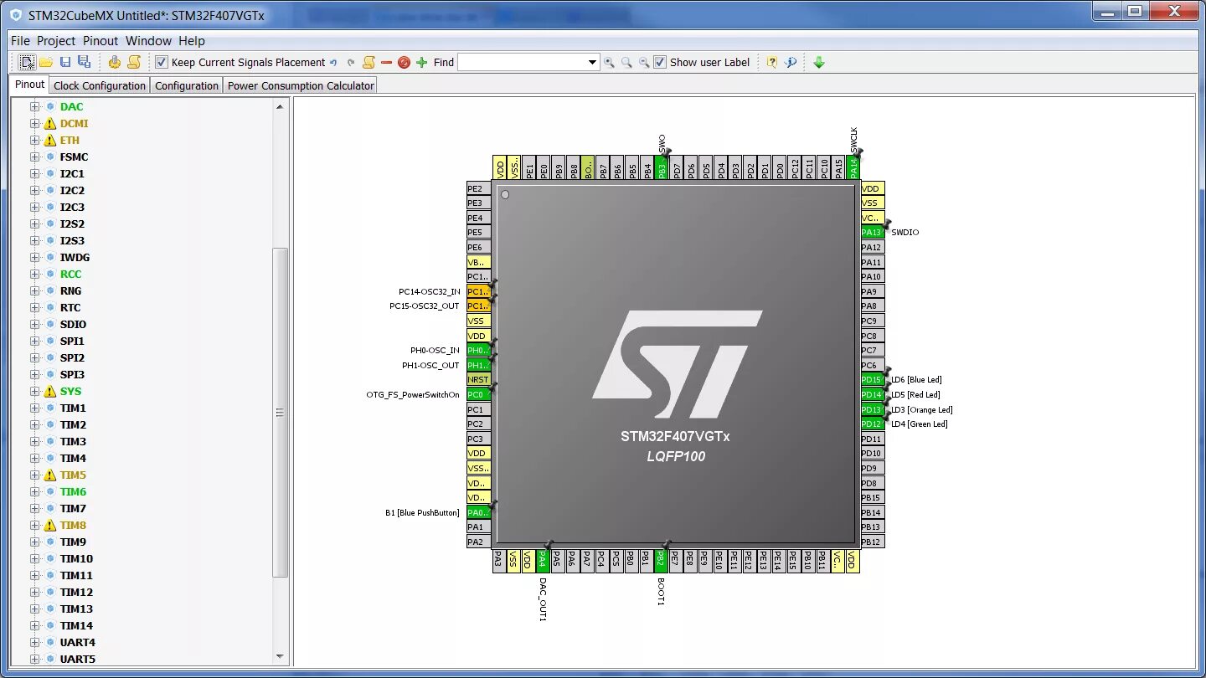Expand the SYS tree node

point(35,391)
